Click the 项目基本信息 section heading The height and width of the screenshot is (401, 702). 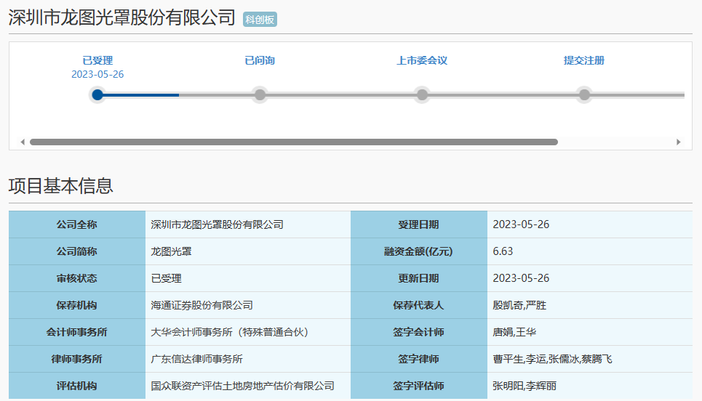[x=61, y=186]
